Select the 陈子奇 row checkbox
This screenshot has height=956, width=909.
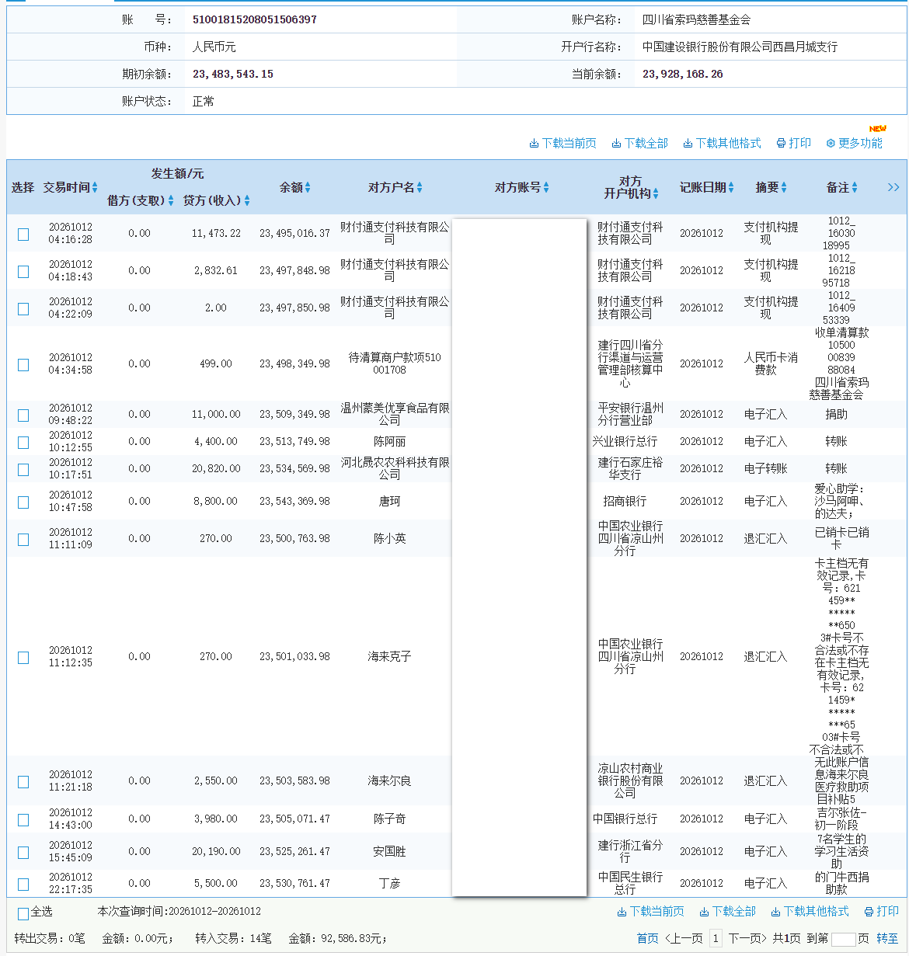pyautogui.click(x=23, y=819)
